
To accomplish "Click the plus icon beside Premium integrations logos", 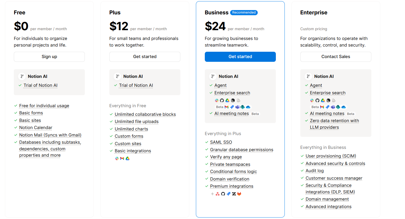I will 212,194.
